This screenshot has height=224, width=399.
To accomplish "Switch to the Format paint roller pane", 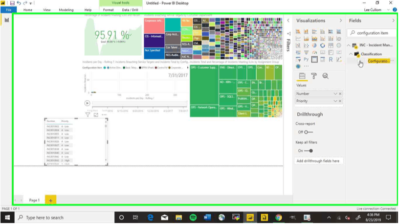I will (314, 76).
